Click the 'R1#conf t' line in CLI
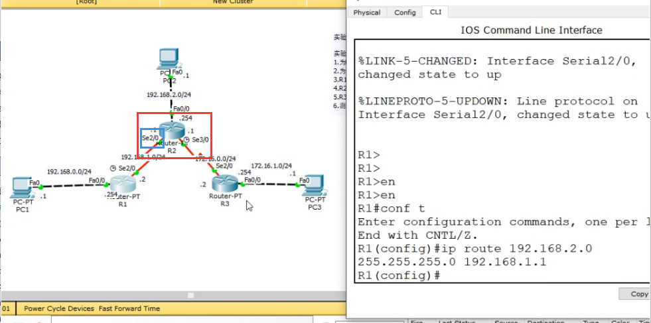 392,208
